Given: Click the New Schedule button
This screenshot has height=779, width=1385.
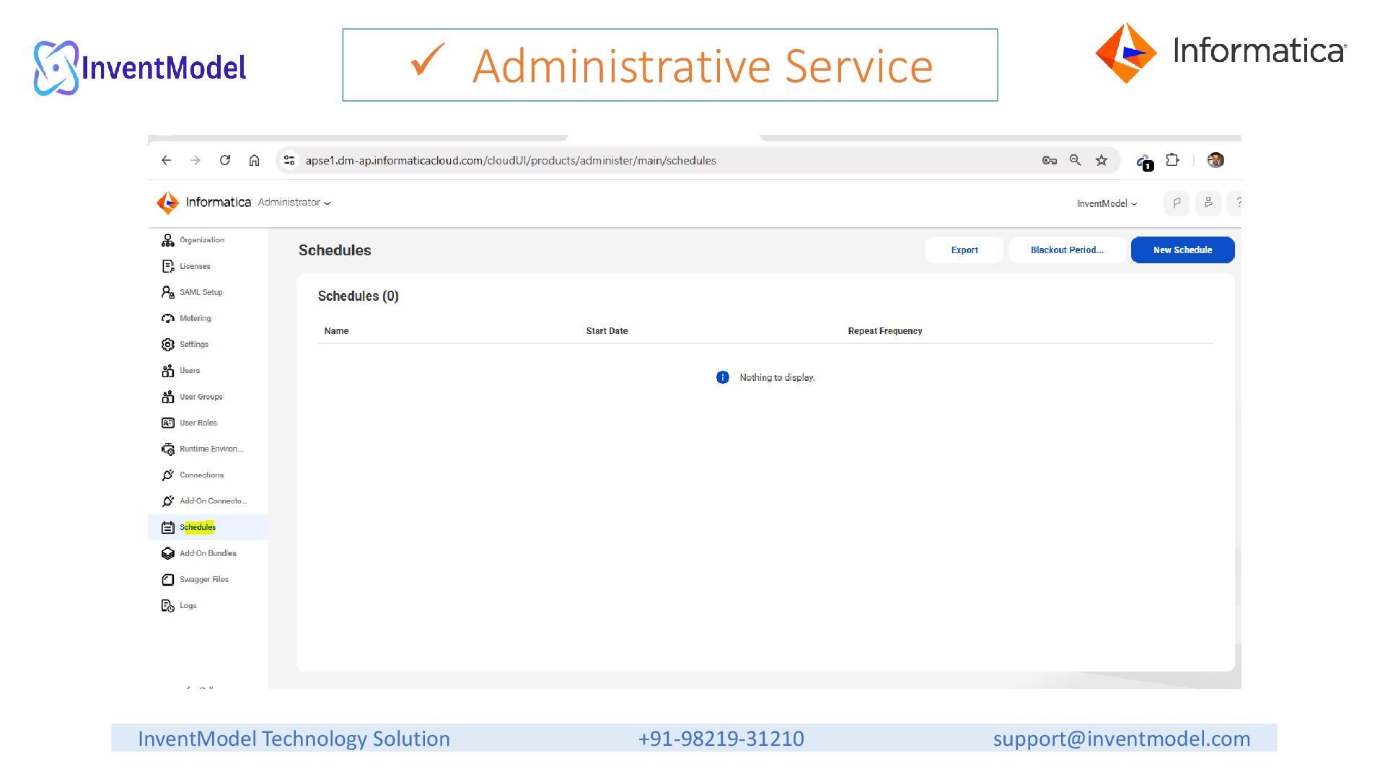Looking at the screenshot, I should click(x=1182, y=250).
